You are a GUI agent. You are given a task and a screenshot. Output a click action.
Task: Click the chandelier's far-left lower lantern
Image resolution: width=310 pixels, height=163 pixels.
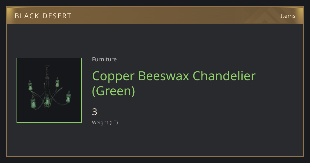[x=33, y=102]
